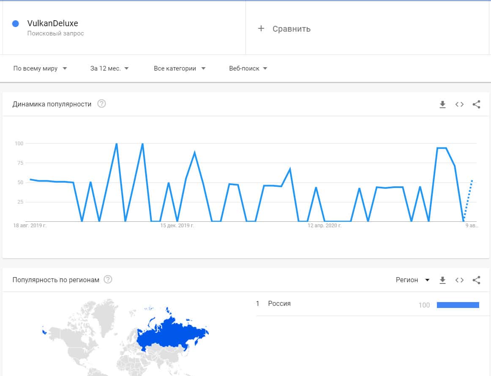Share the popularity dynamics chart

click(476, 104)
